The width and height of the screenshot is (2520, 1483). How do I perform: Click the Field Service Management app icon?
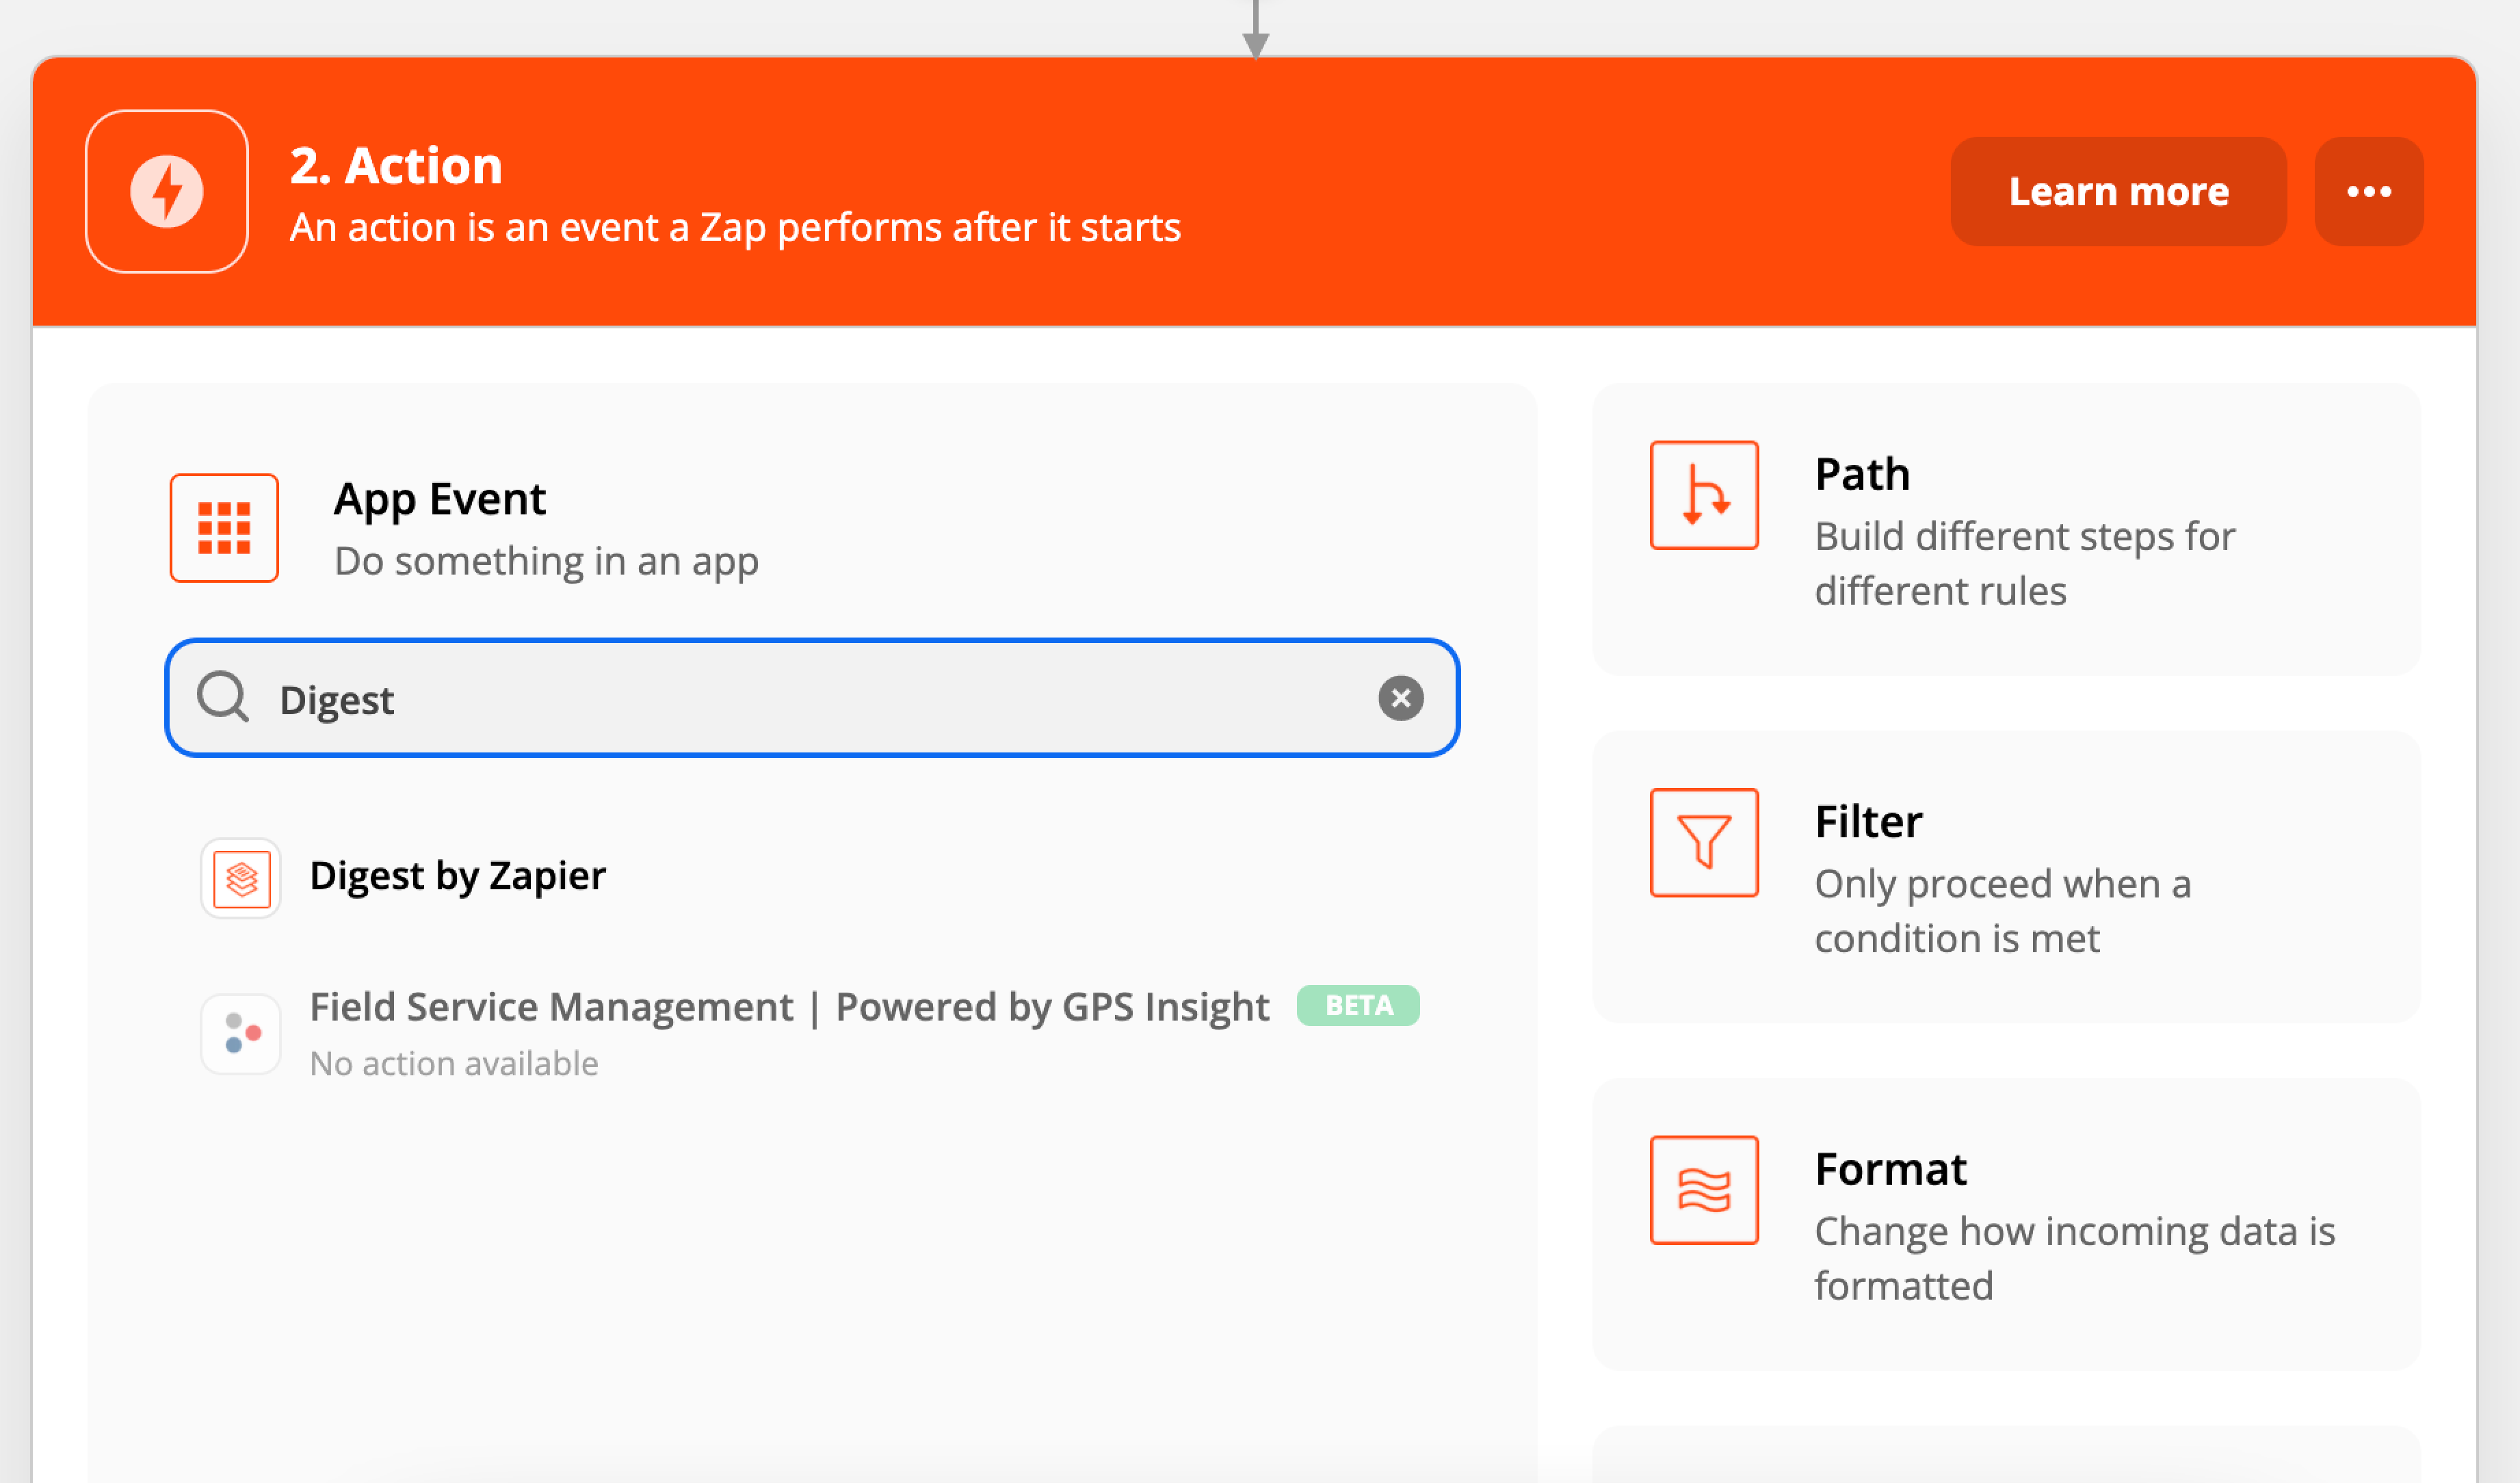click(241, 1034)
